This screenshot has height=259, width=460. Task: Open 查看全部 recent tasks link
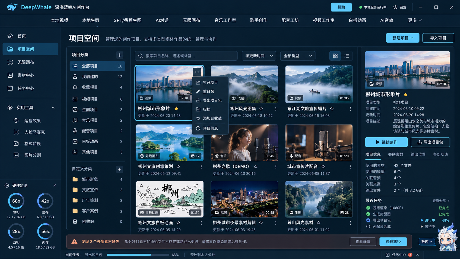441,201
